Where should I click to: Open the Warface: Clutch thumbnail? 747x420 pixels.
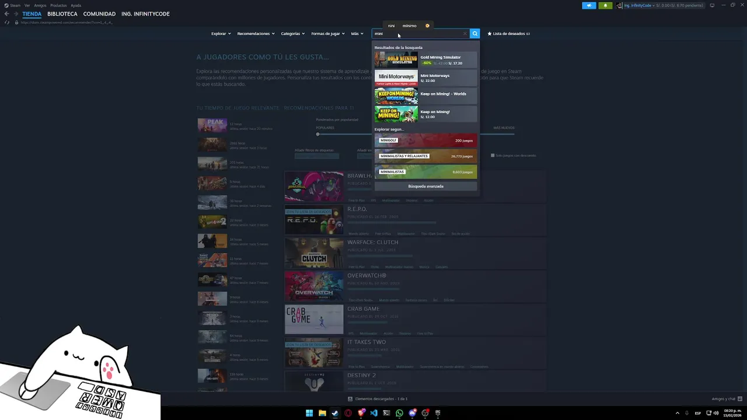click(x=314, y=253)
